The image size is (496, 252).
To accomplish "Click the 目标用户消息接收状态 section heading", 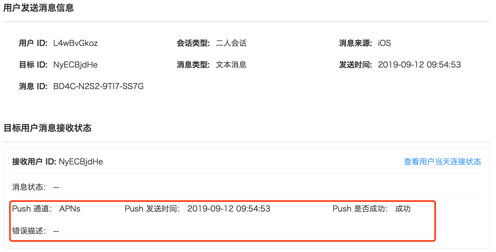I will click(47, 128).
